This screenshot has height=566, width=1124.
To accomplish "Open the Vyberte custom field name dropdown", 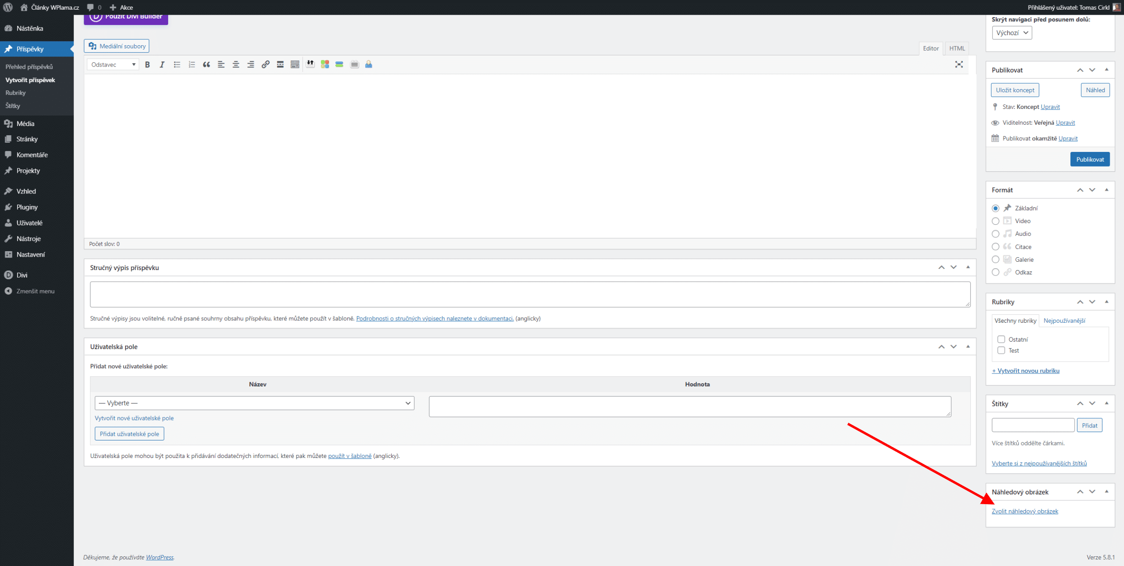I will (254, 403).
